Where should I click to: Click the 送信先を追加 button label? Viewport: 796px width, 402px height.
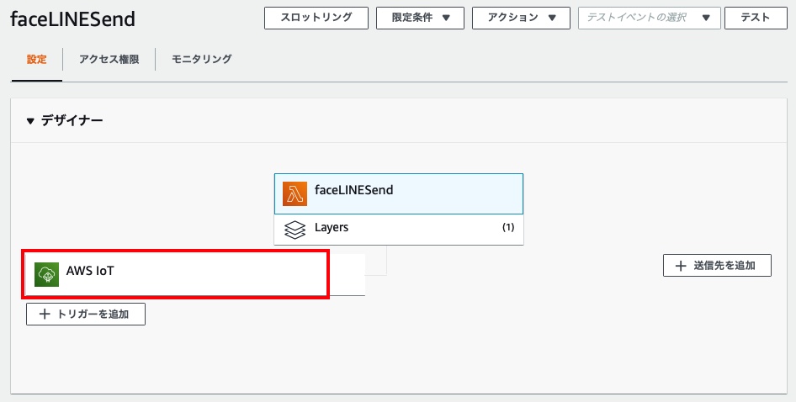pyautogui.click(x=727, y=267)
